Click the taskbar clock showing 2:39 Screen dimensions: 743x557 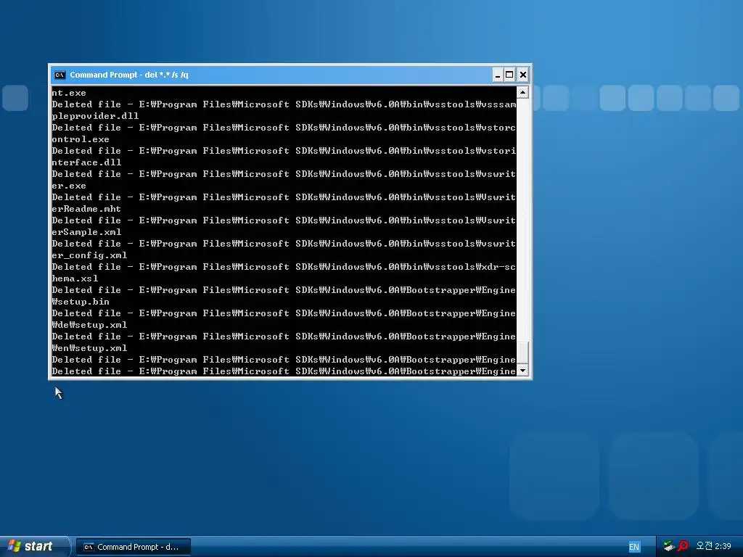(x=714, y=546)
